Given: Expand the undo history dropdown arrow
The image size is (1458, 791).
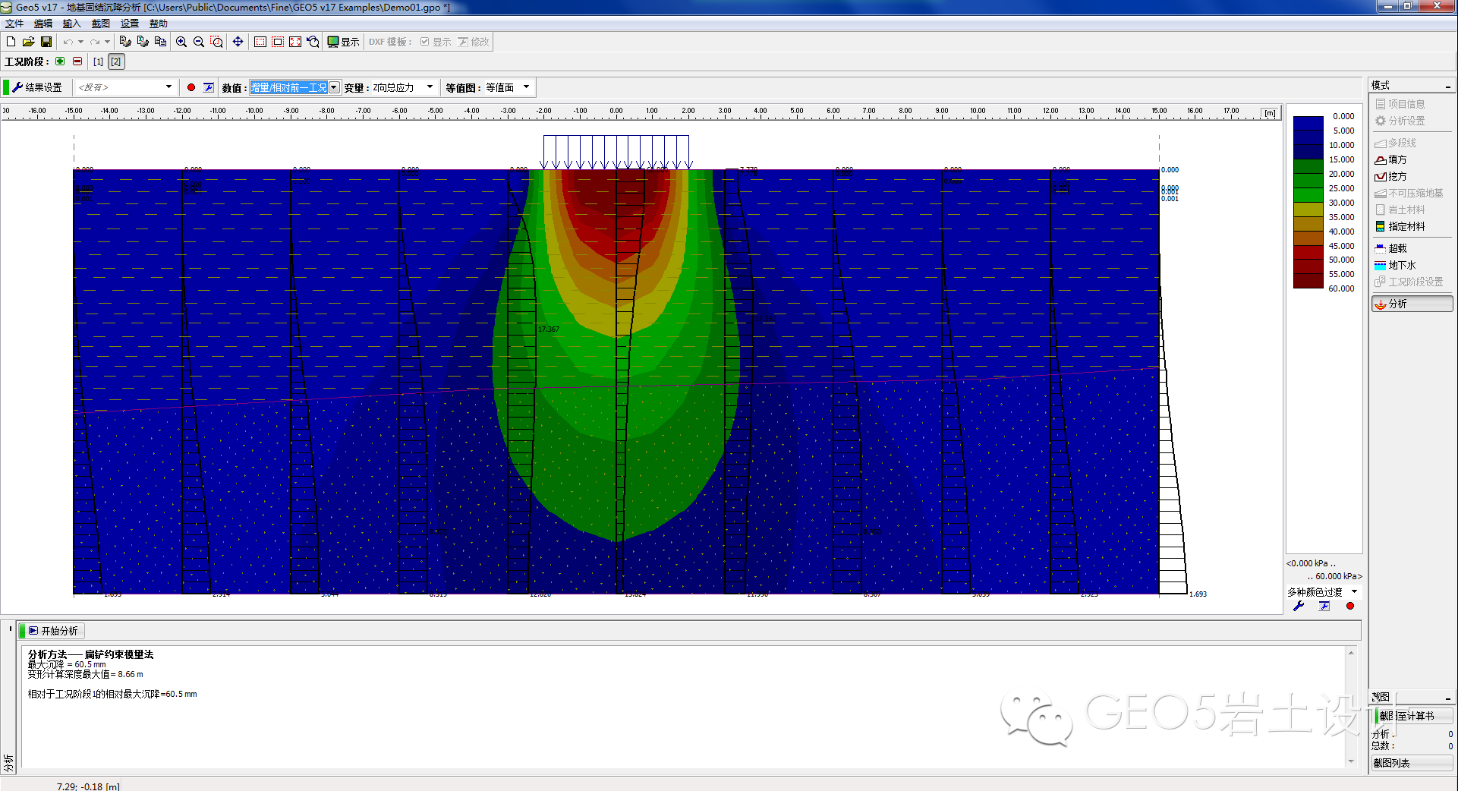Looking at the screenshot, I should coord(80,42).
